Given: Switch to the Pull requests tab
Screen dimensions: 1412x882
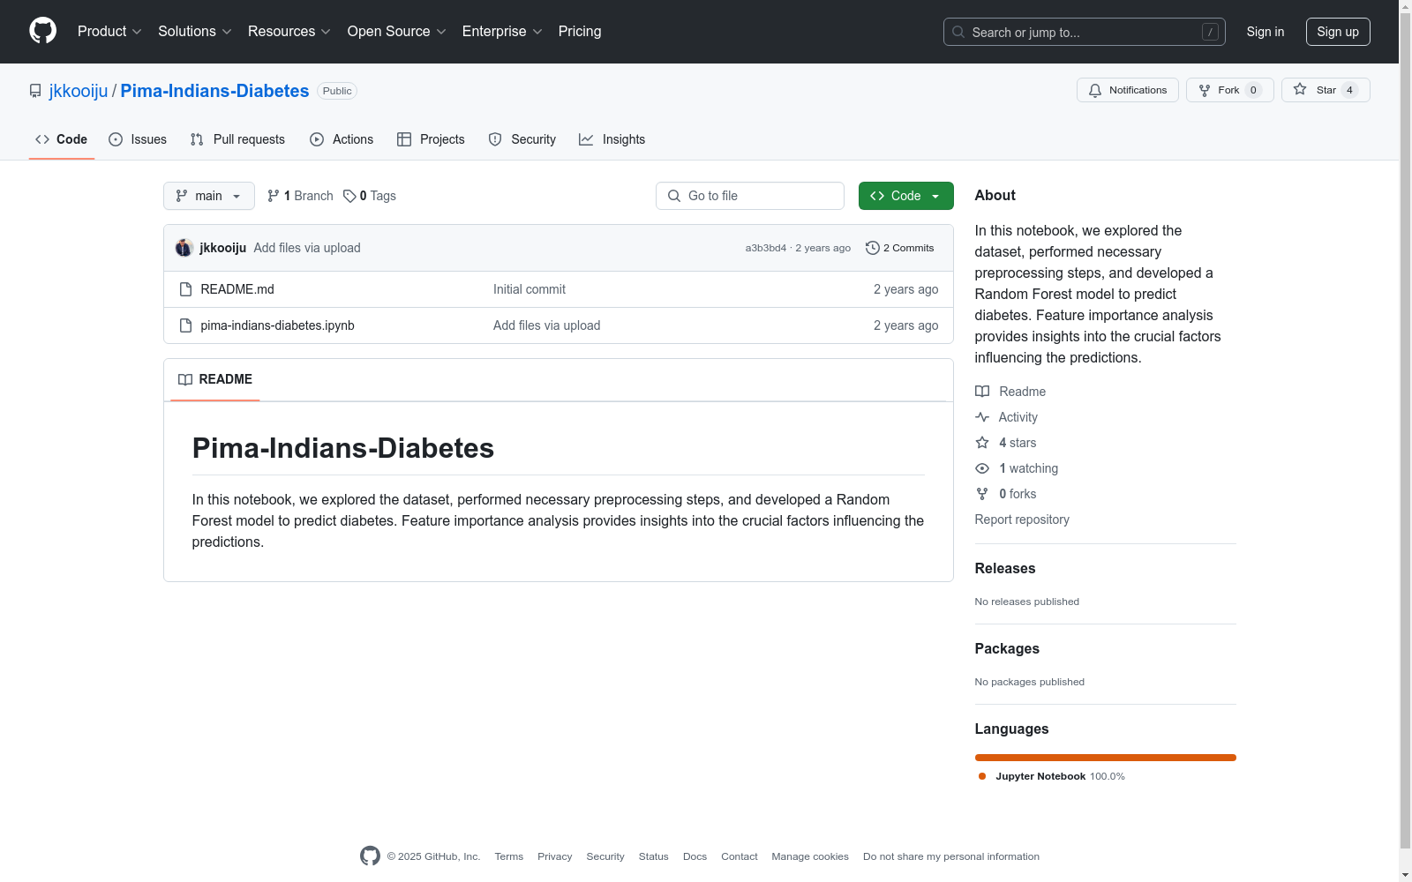Looking at the screenshot, I should 237,139.
